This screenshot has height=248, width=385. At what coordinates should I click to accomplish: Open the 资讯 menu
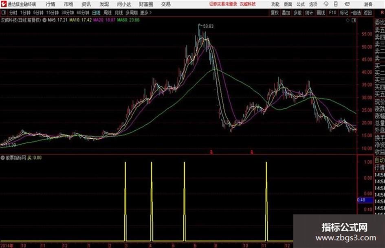click(86, 4)
